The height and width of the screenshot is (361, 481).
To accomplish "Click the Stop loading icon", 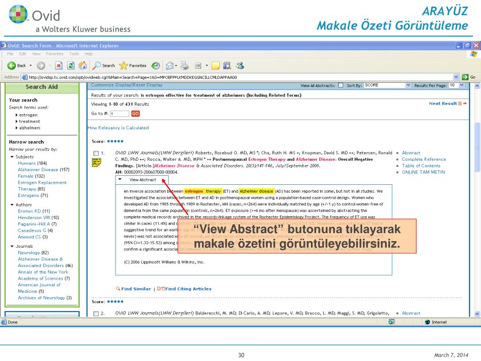I will 59,65.
